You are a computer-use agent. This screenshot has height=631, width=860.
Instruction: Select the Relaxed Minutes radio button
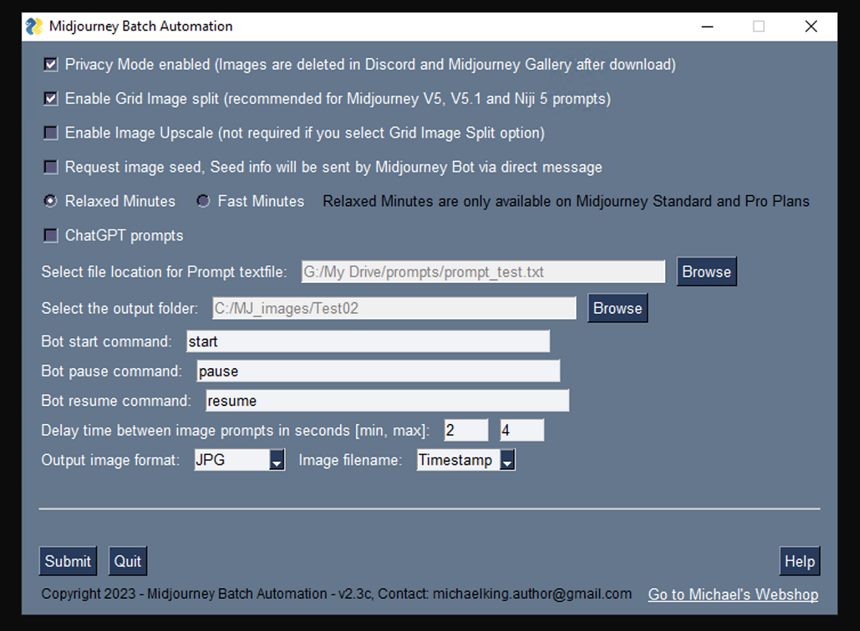49,201
